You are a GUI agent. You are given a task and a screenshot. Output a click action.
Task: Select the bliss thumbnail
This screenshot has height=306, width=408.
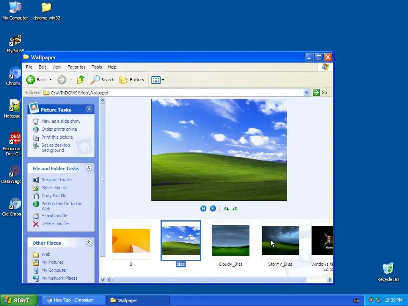pyautogui.click(x=181, y=240)
